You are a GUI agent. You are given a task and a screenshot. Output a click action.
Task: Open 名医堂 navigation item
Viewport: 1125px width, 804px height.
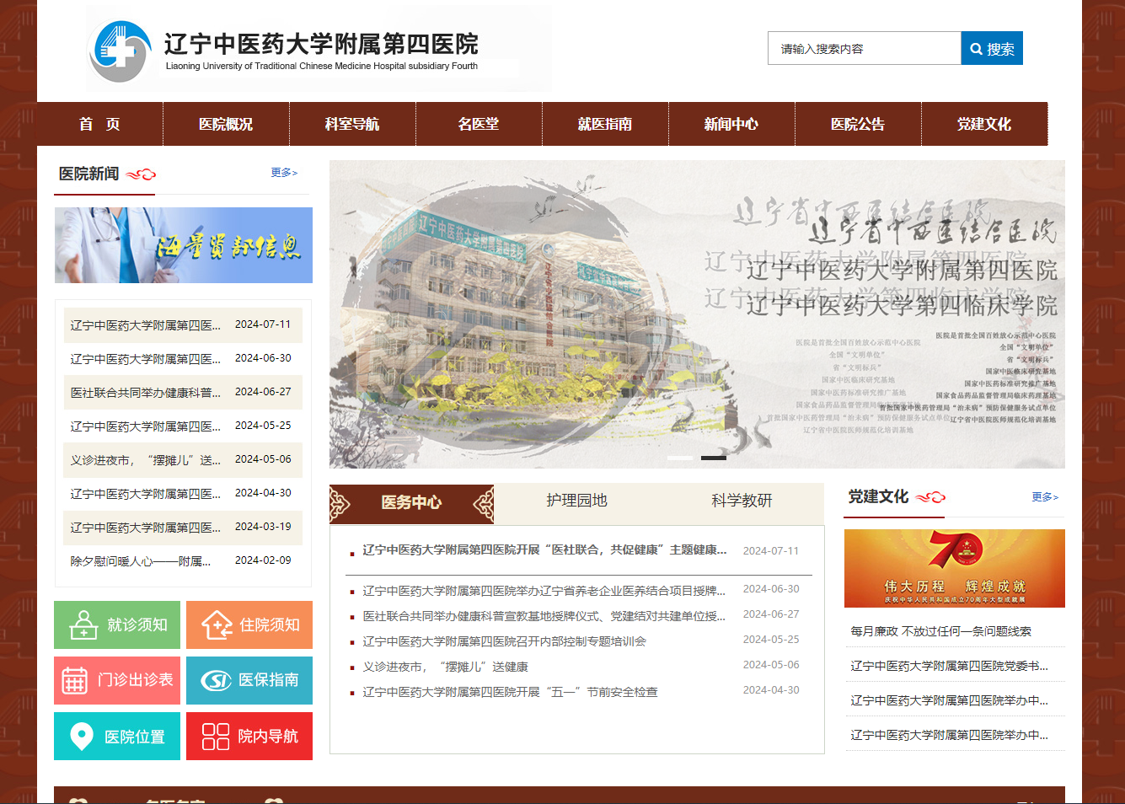pos(479,124)
